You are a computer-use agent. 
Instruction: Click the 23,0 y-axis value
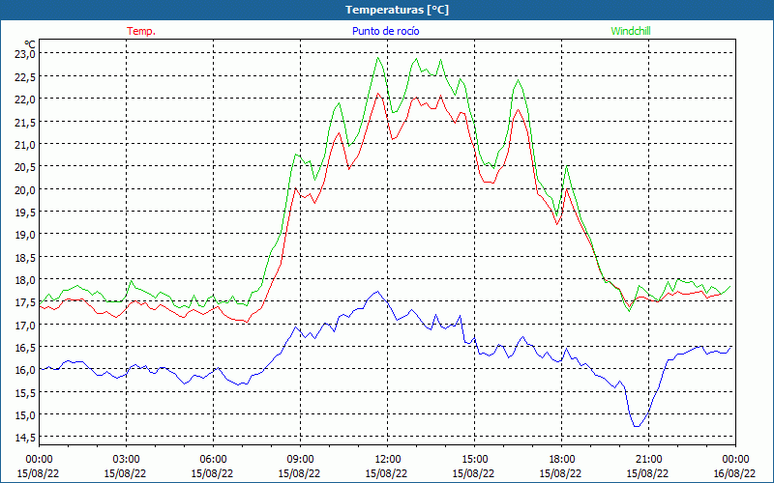point(25,54)
